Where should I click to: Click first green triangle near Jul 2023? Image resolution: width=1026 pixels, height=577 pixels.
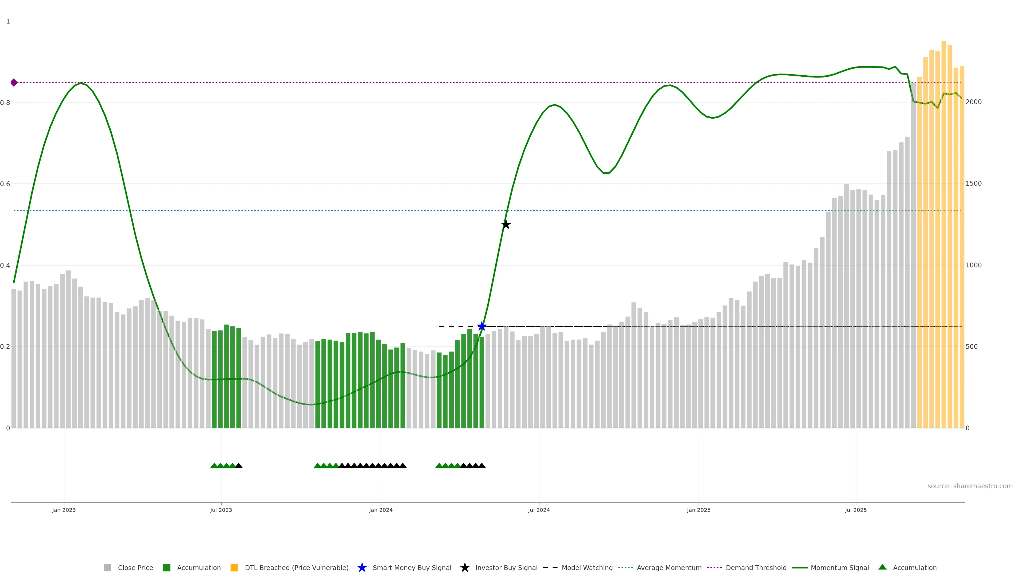click(214, 466)
